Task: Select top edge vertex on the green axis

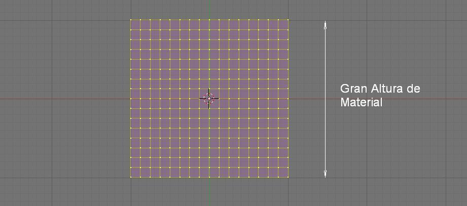Action: 209,20
